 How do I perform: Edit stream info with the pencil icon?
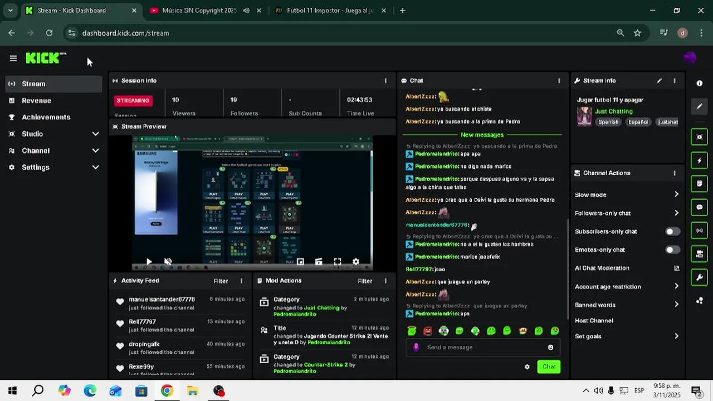(659, 81)
